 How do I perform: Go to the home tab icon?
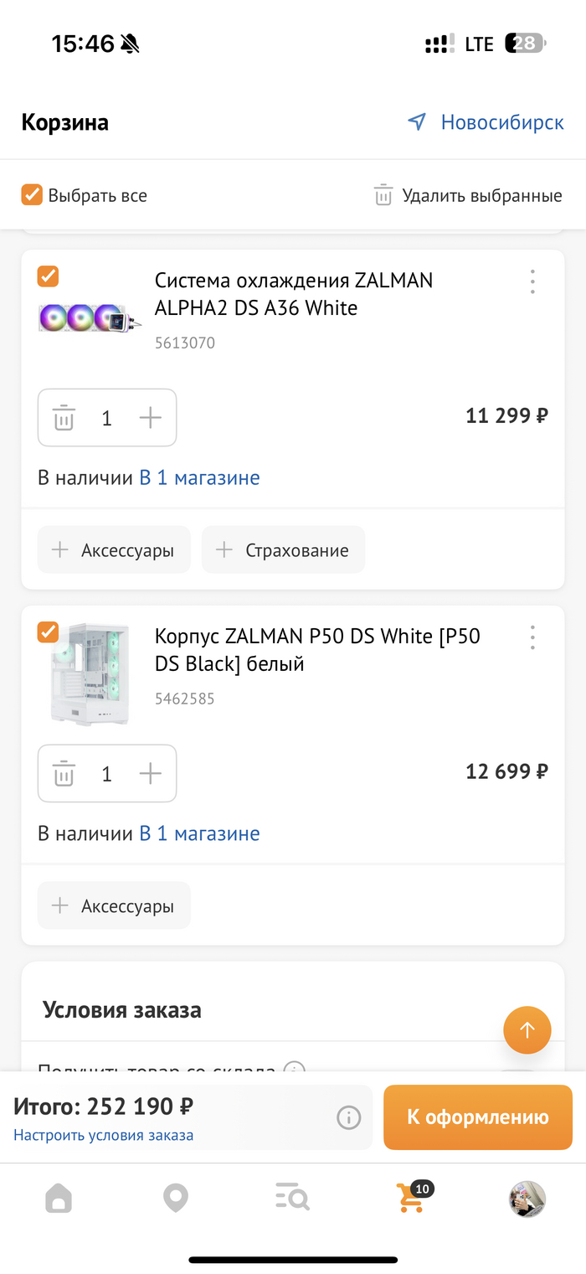[x=59, y=1199]
